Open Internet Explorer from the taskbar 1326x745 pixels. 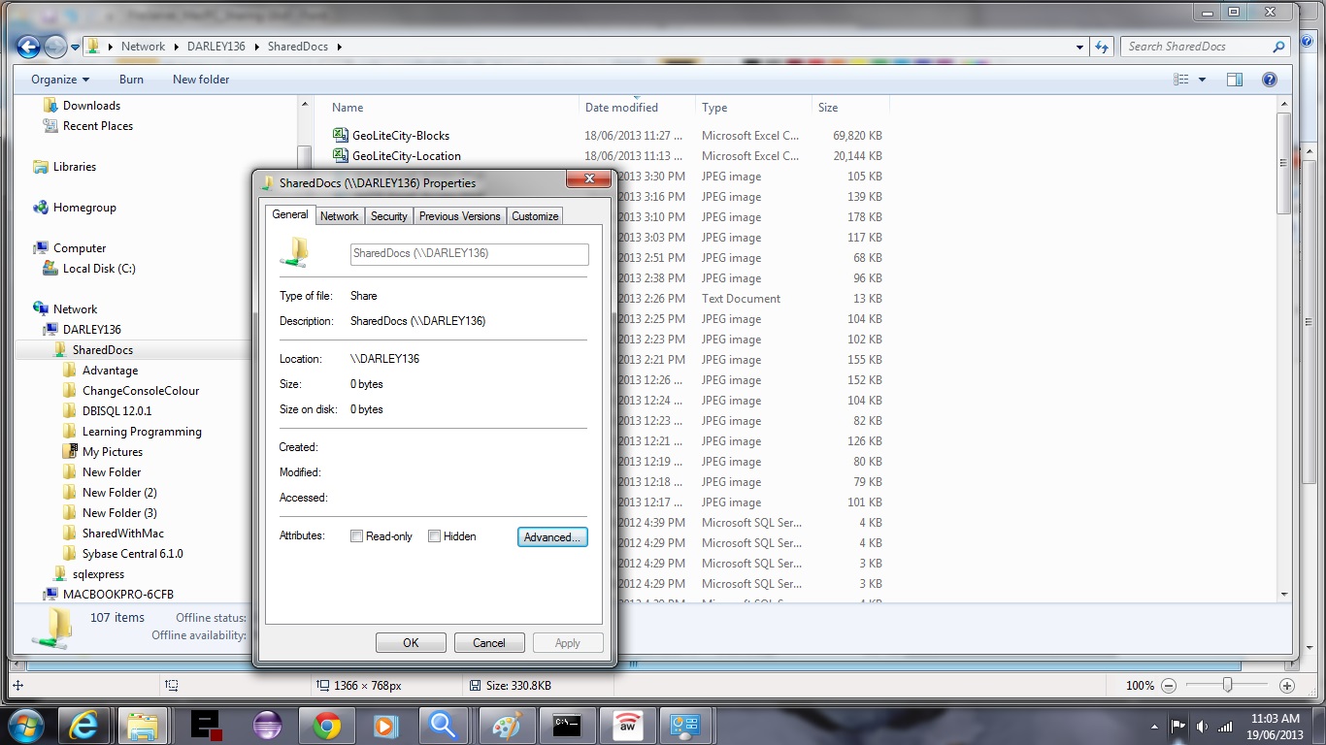(x=84, y=726)
